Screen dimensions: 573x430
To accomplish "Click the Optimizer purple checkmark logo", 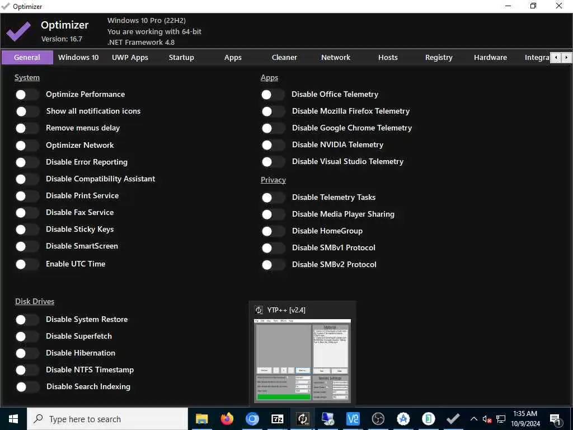I will coord(18,31).
